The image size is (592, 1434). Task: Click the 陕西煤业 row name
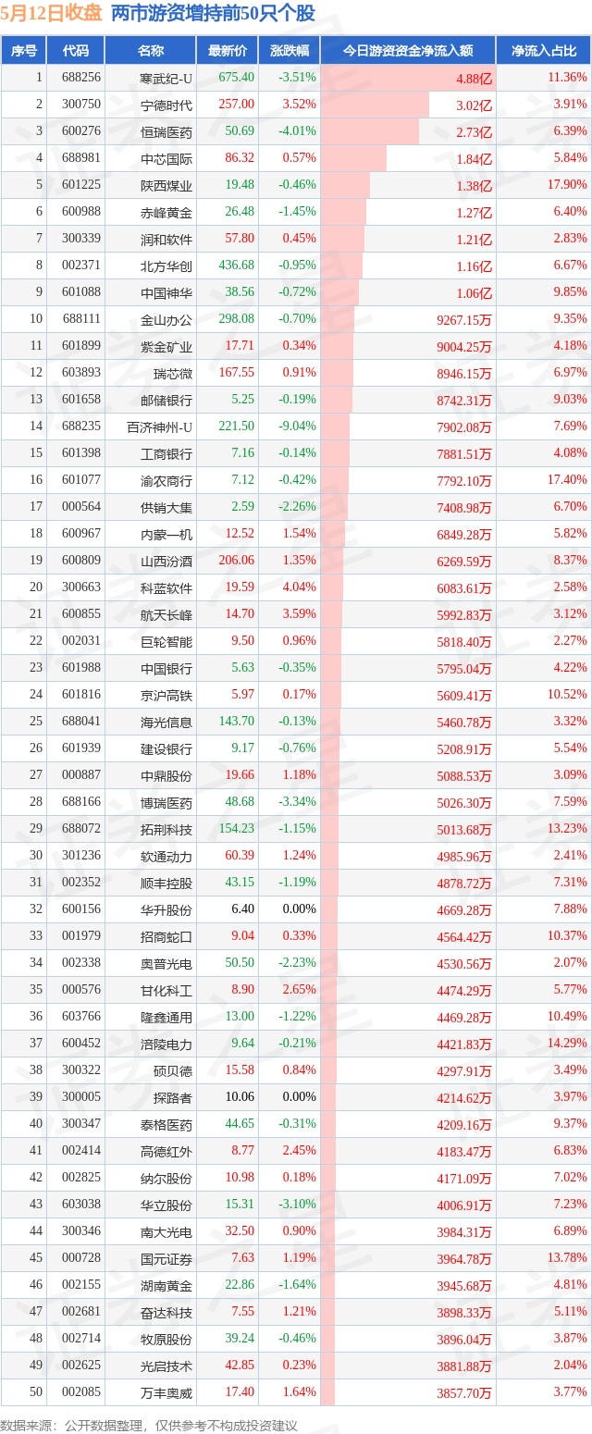pos(166,185)
